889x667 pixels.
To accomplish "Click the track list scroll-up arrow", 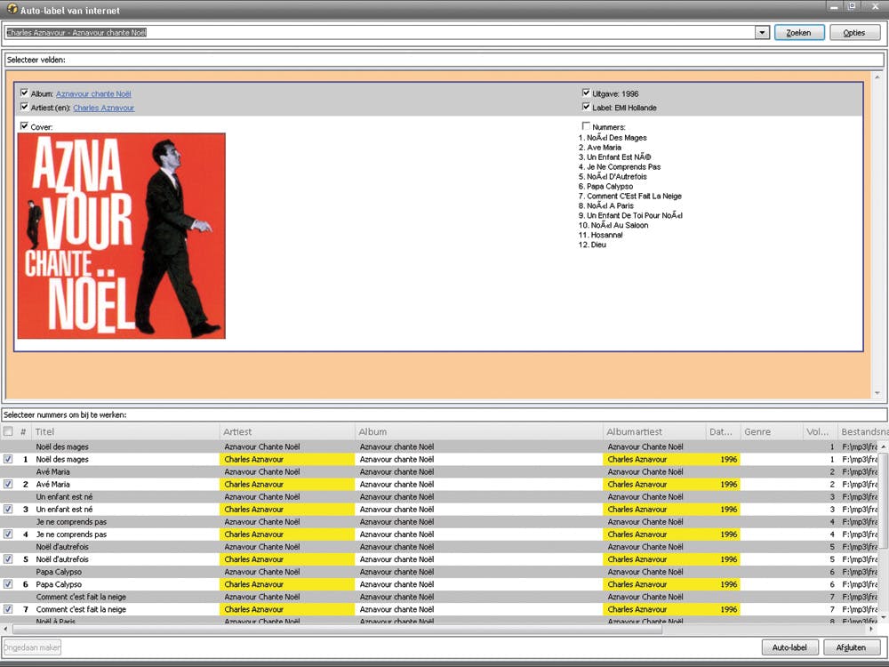I will (884, 447).
